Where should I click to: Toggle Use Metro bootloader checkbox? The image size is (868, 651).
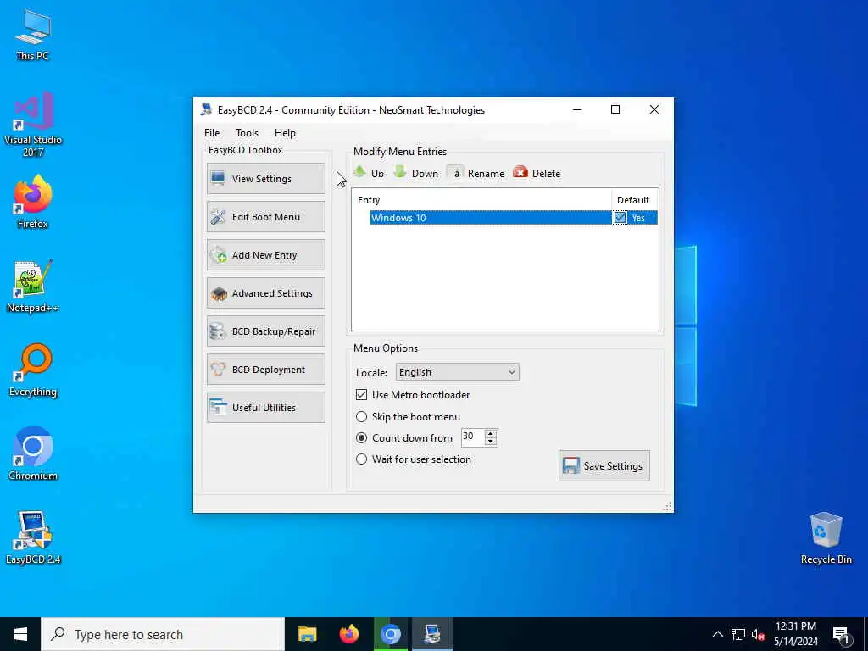[x=361, y=395]
